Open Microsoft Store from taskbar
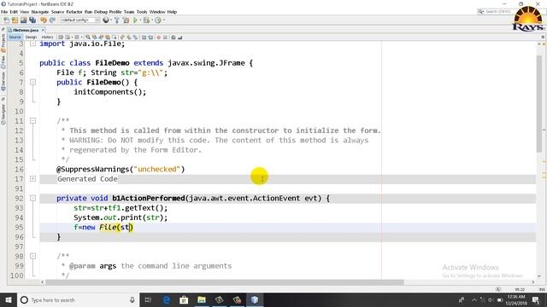This screenshot has height=307, width=547. point(184,299)
